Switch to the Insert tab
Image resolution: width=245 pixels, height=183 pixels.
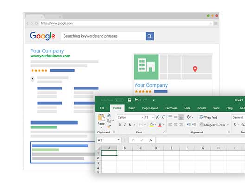tap(132, 108)
